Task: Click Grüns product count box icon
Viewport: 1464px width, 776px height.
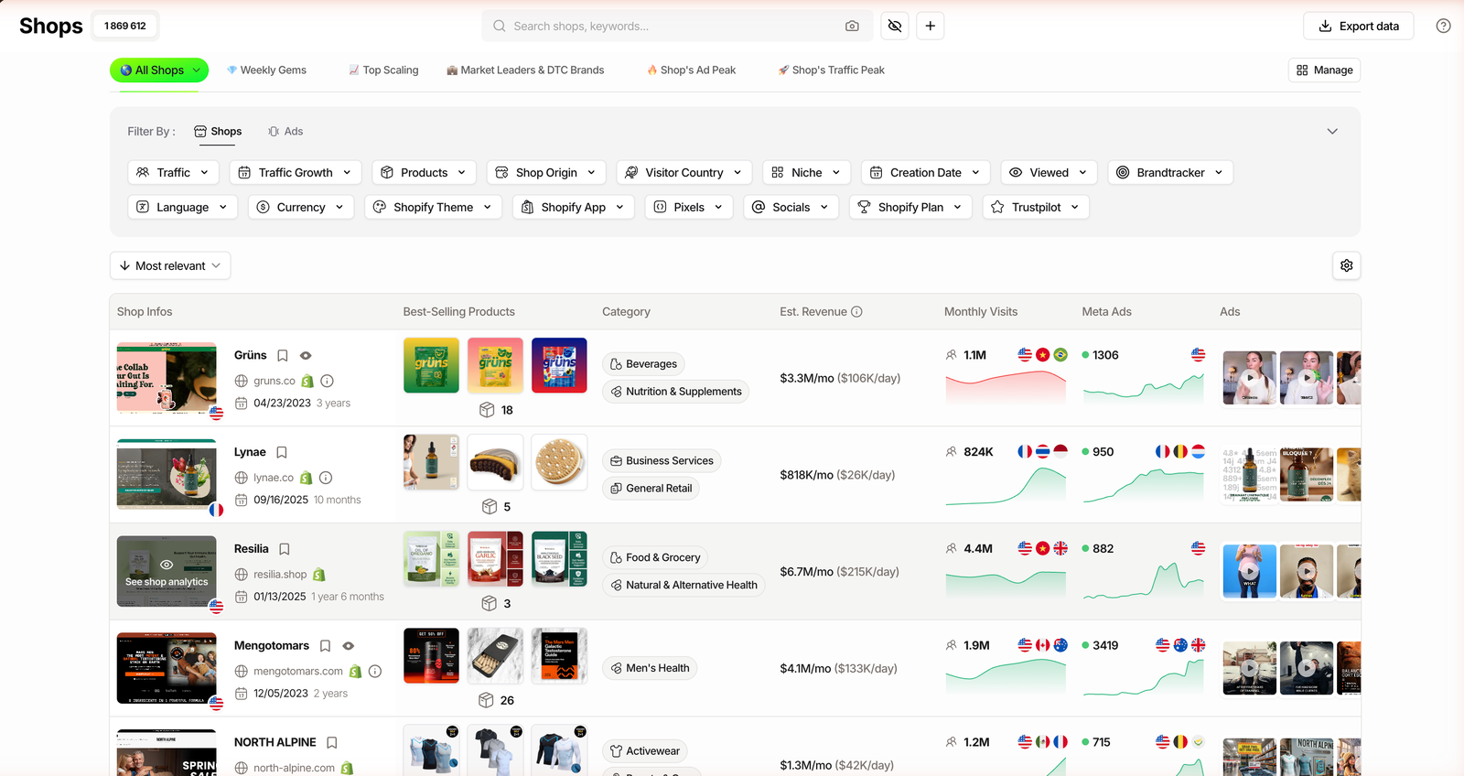Action: click(x=488, y=410)
